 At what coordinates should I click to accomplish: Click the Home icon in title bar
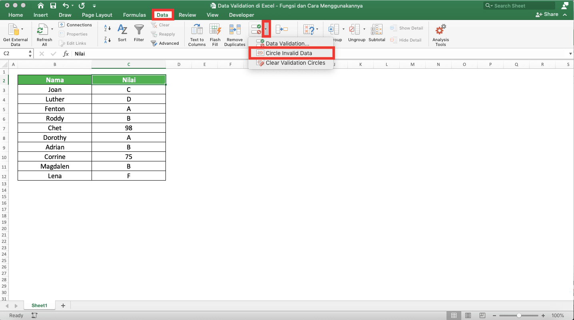[40, 6]
